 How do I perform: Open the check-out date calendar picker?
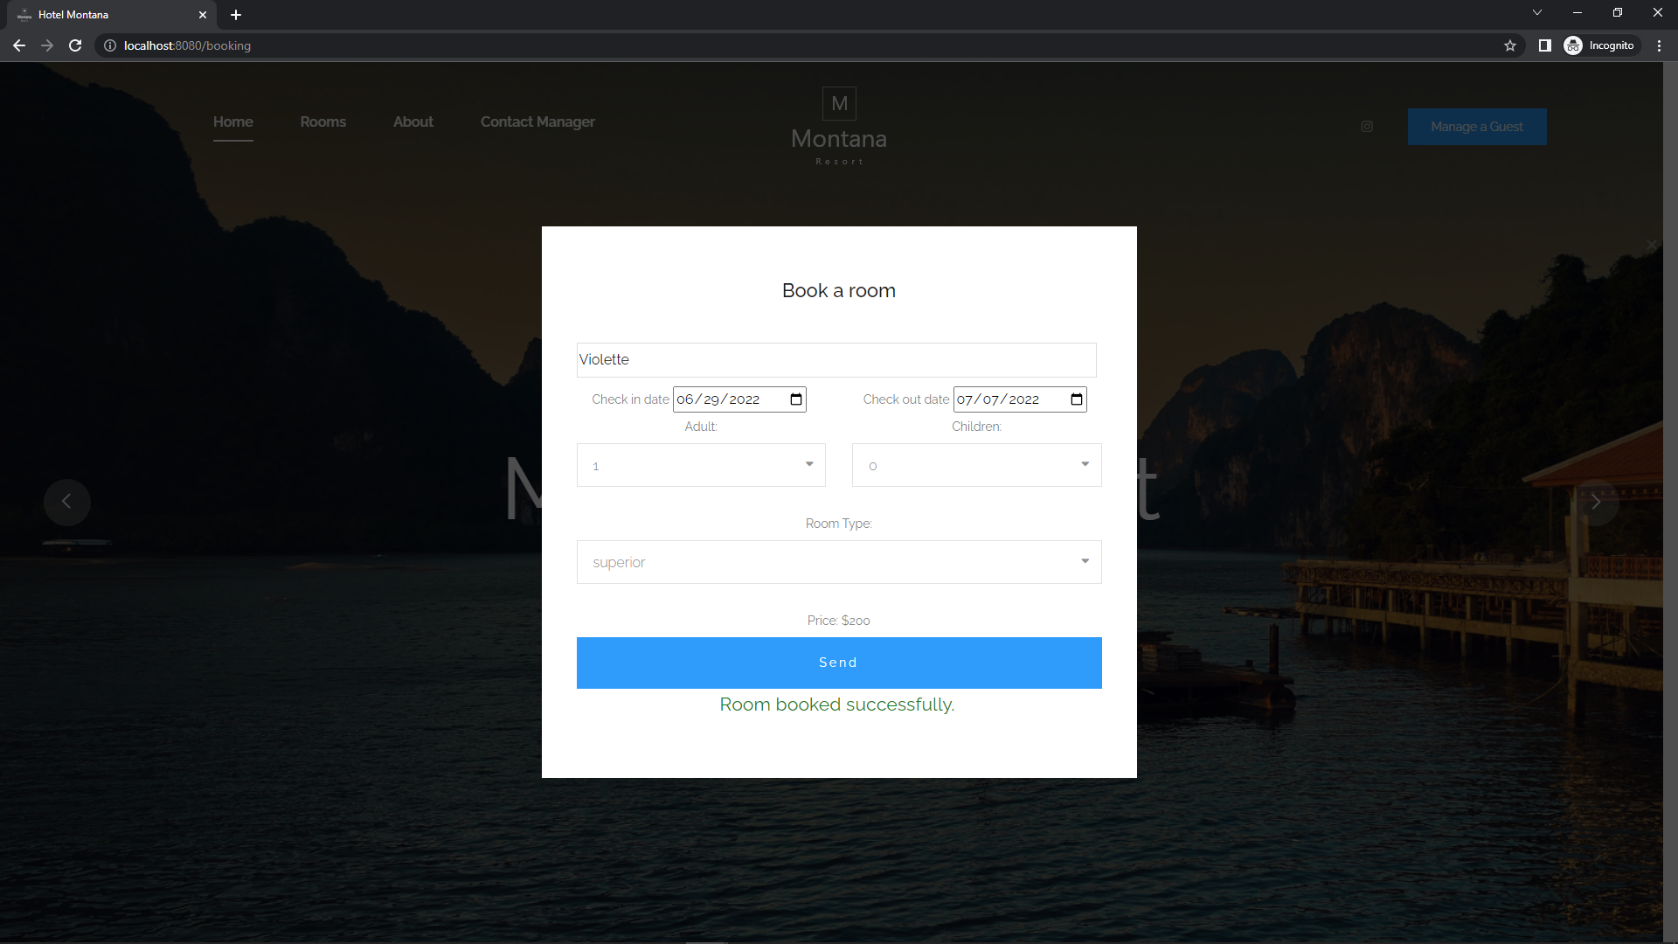[1076, 399]
